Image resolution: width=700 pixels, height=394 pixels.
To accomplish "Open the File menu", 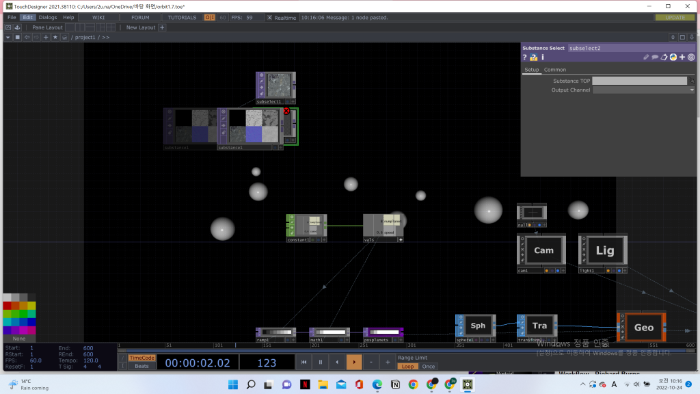I will coord(12,17).
